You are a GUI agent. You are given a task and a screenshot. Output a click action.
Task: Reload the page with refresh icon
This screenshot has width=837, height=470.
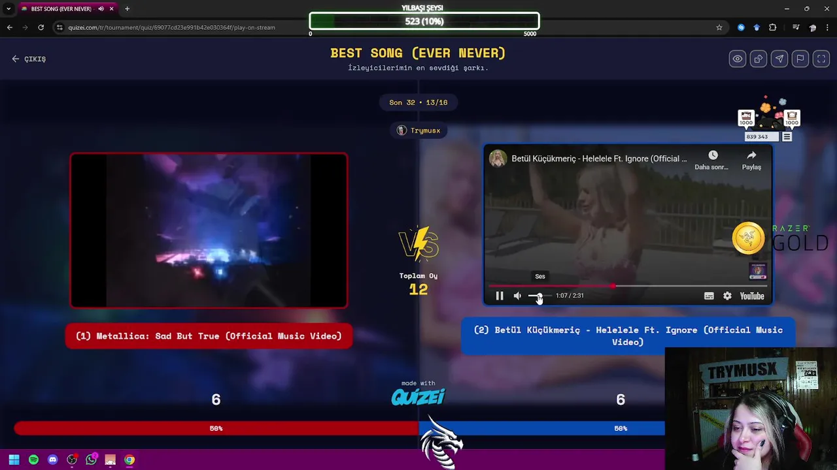point(41,27)
